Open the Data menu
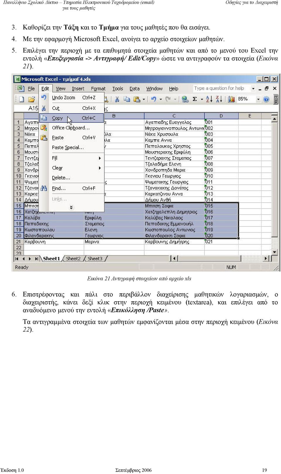 (134, 88)
